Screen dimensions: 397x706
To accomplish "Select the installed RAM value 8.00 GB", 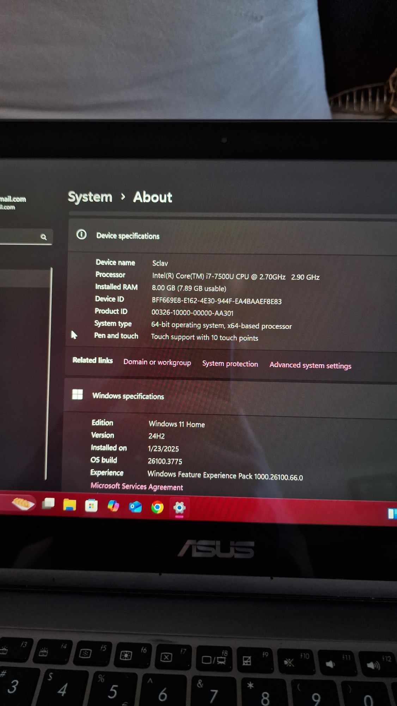I will [189, 288].
